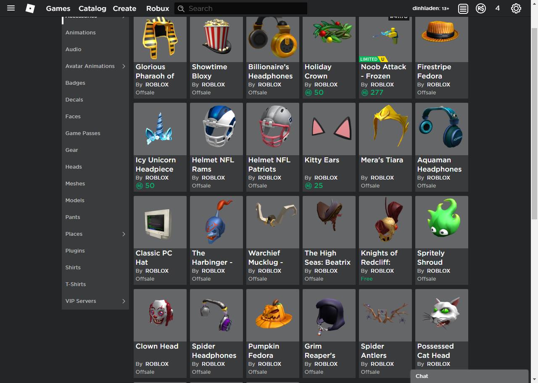This screenshot has height=383, width=538.
Task: Open the Icy Unicorn Headpiece image
Action: click(x=160, y=129)
